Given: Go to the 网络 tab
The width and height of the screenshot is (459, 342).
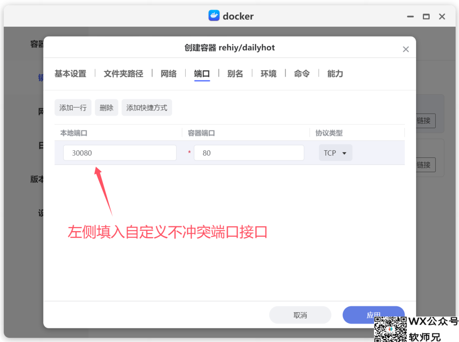Looking at the screenshot, I should [x=169, y=74].
